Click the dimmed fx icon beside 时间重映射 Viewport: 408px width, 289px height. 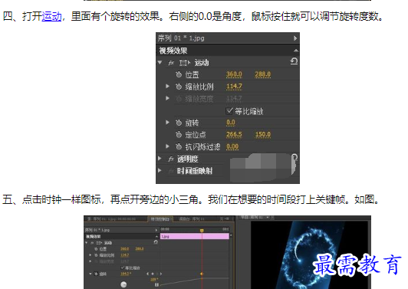click(171, 171)
